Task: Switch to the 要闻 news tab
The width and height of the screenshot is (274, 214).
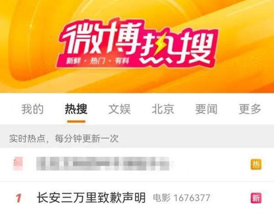Action: (x=206, y=109)
